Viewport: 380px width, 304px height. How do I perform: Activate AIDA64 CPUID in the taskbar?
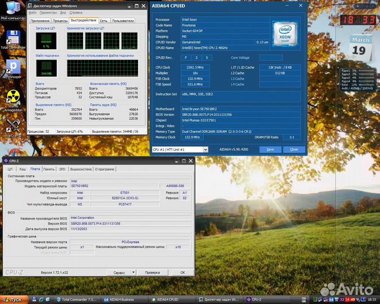(172, 299)
